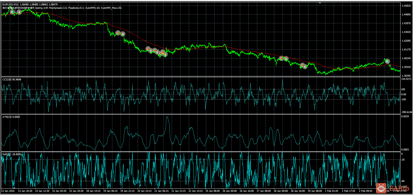Click time label 13 Jan 2010

coord(7,191)
